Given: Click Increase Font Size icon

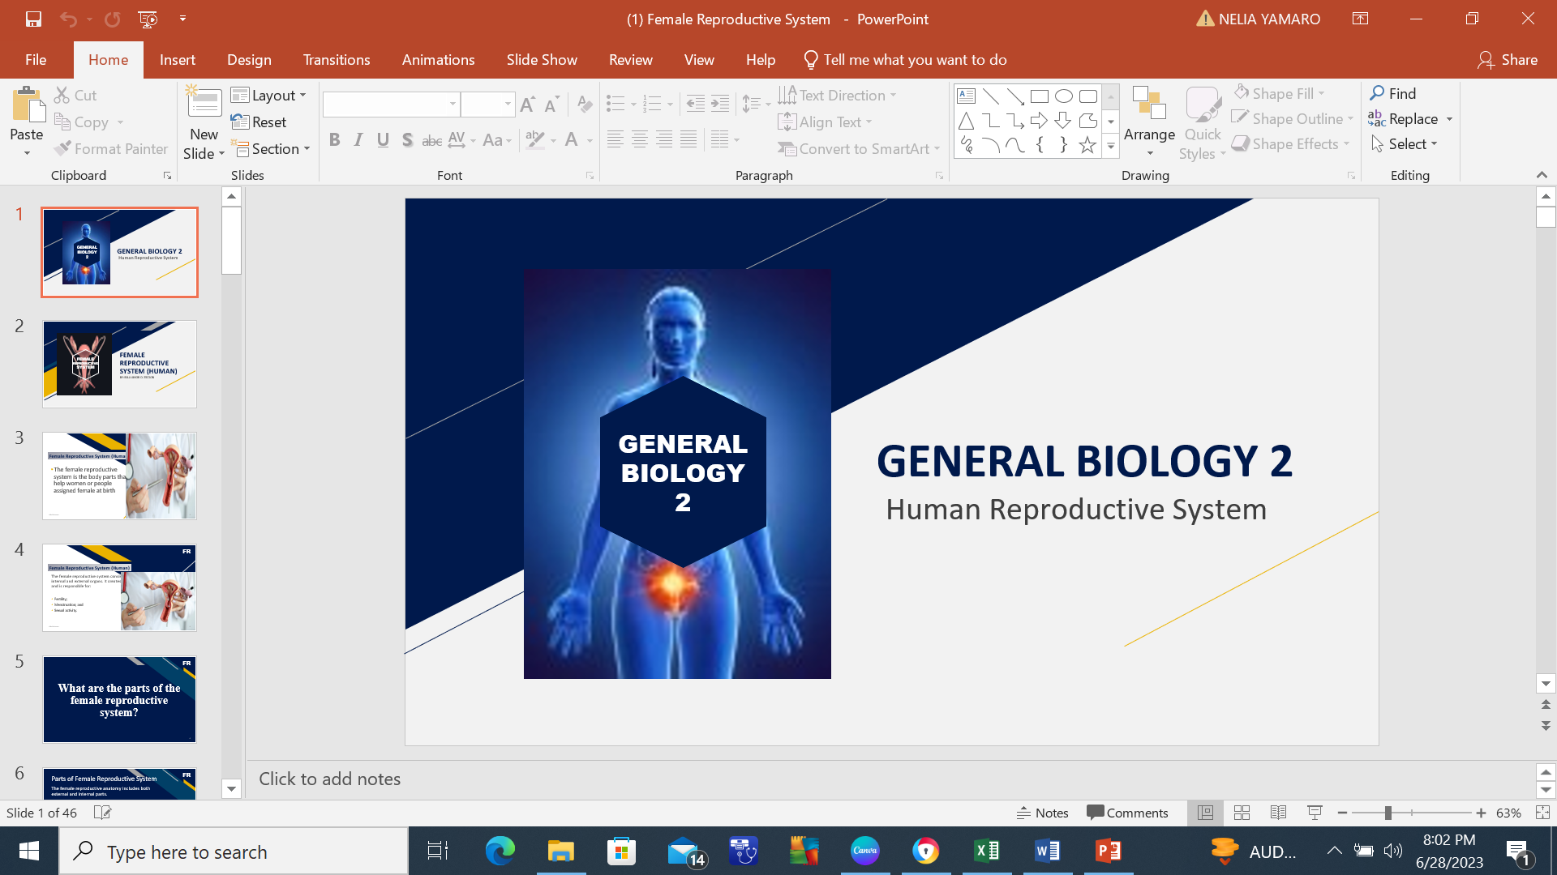Looking at the screenshot, I should 527,105.
